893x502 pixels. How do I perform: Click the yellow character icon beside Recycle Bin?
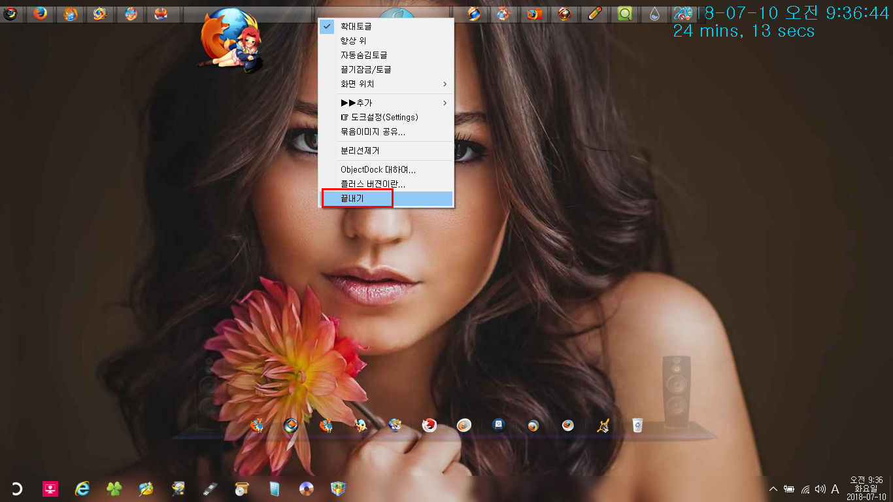(603, 426)
